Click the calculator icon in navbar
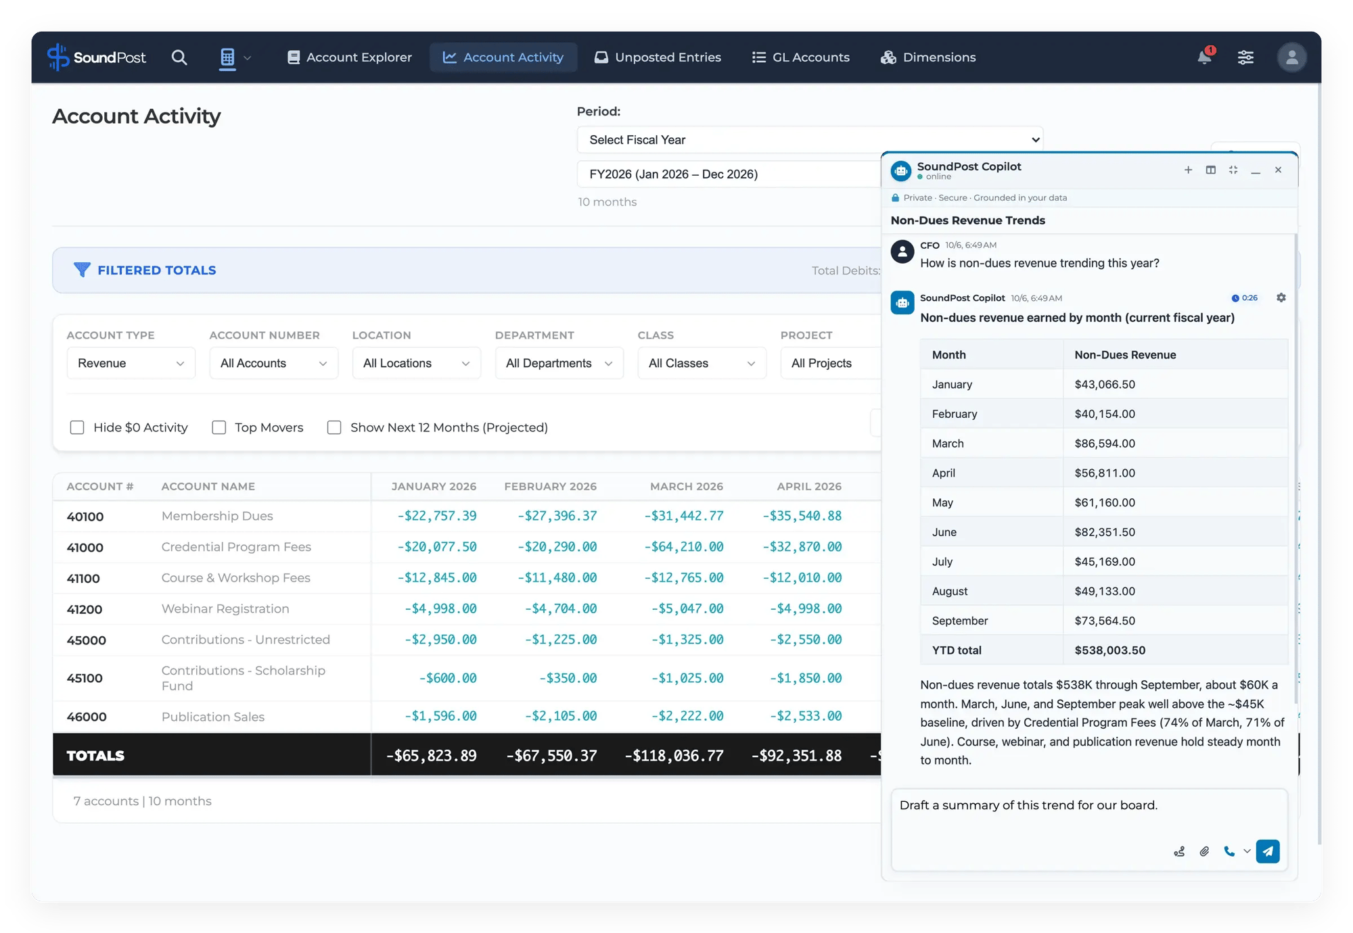Viewport: 1353px width, 933px height. (x=227, y=57)
